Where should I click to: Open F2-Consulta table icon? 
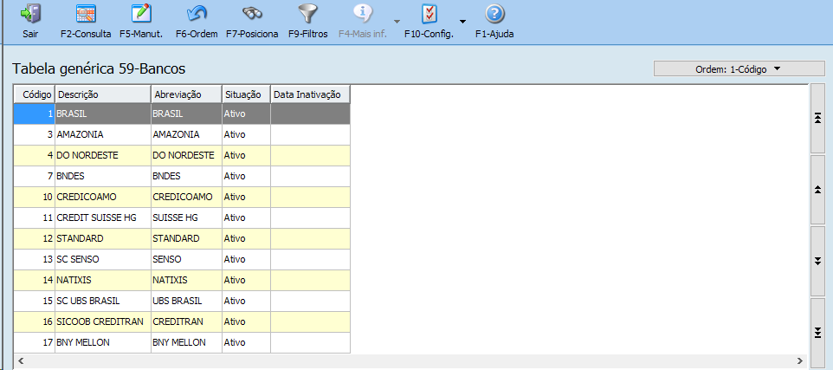pos(86,15)
